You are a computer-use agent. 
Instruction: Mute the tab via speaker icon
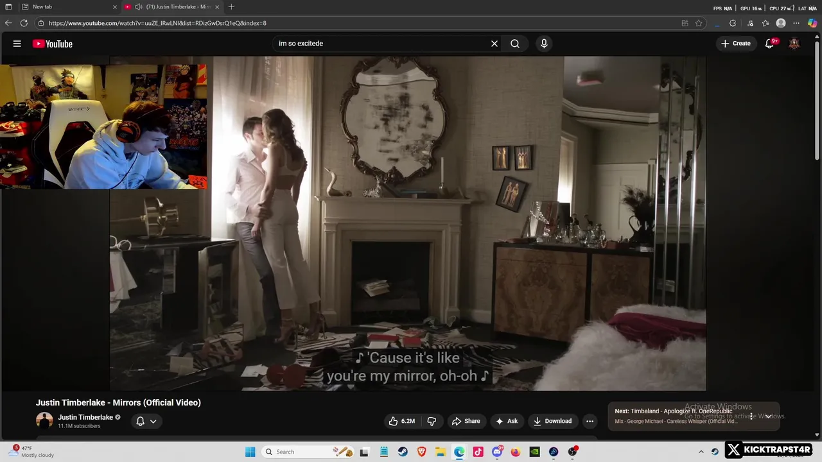[139, 7]
